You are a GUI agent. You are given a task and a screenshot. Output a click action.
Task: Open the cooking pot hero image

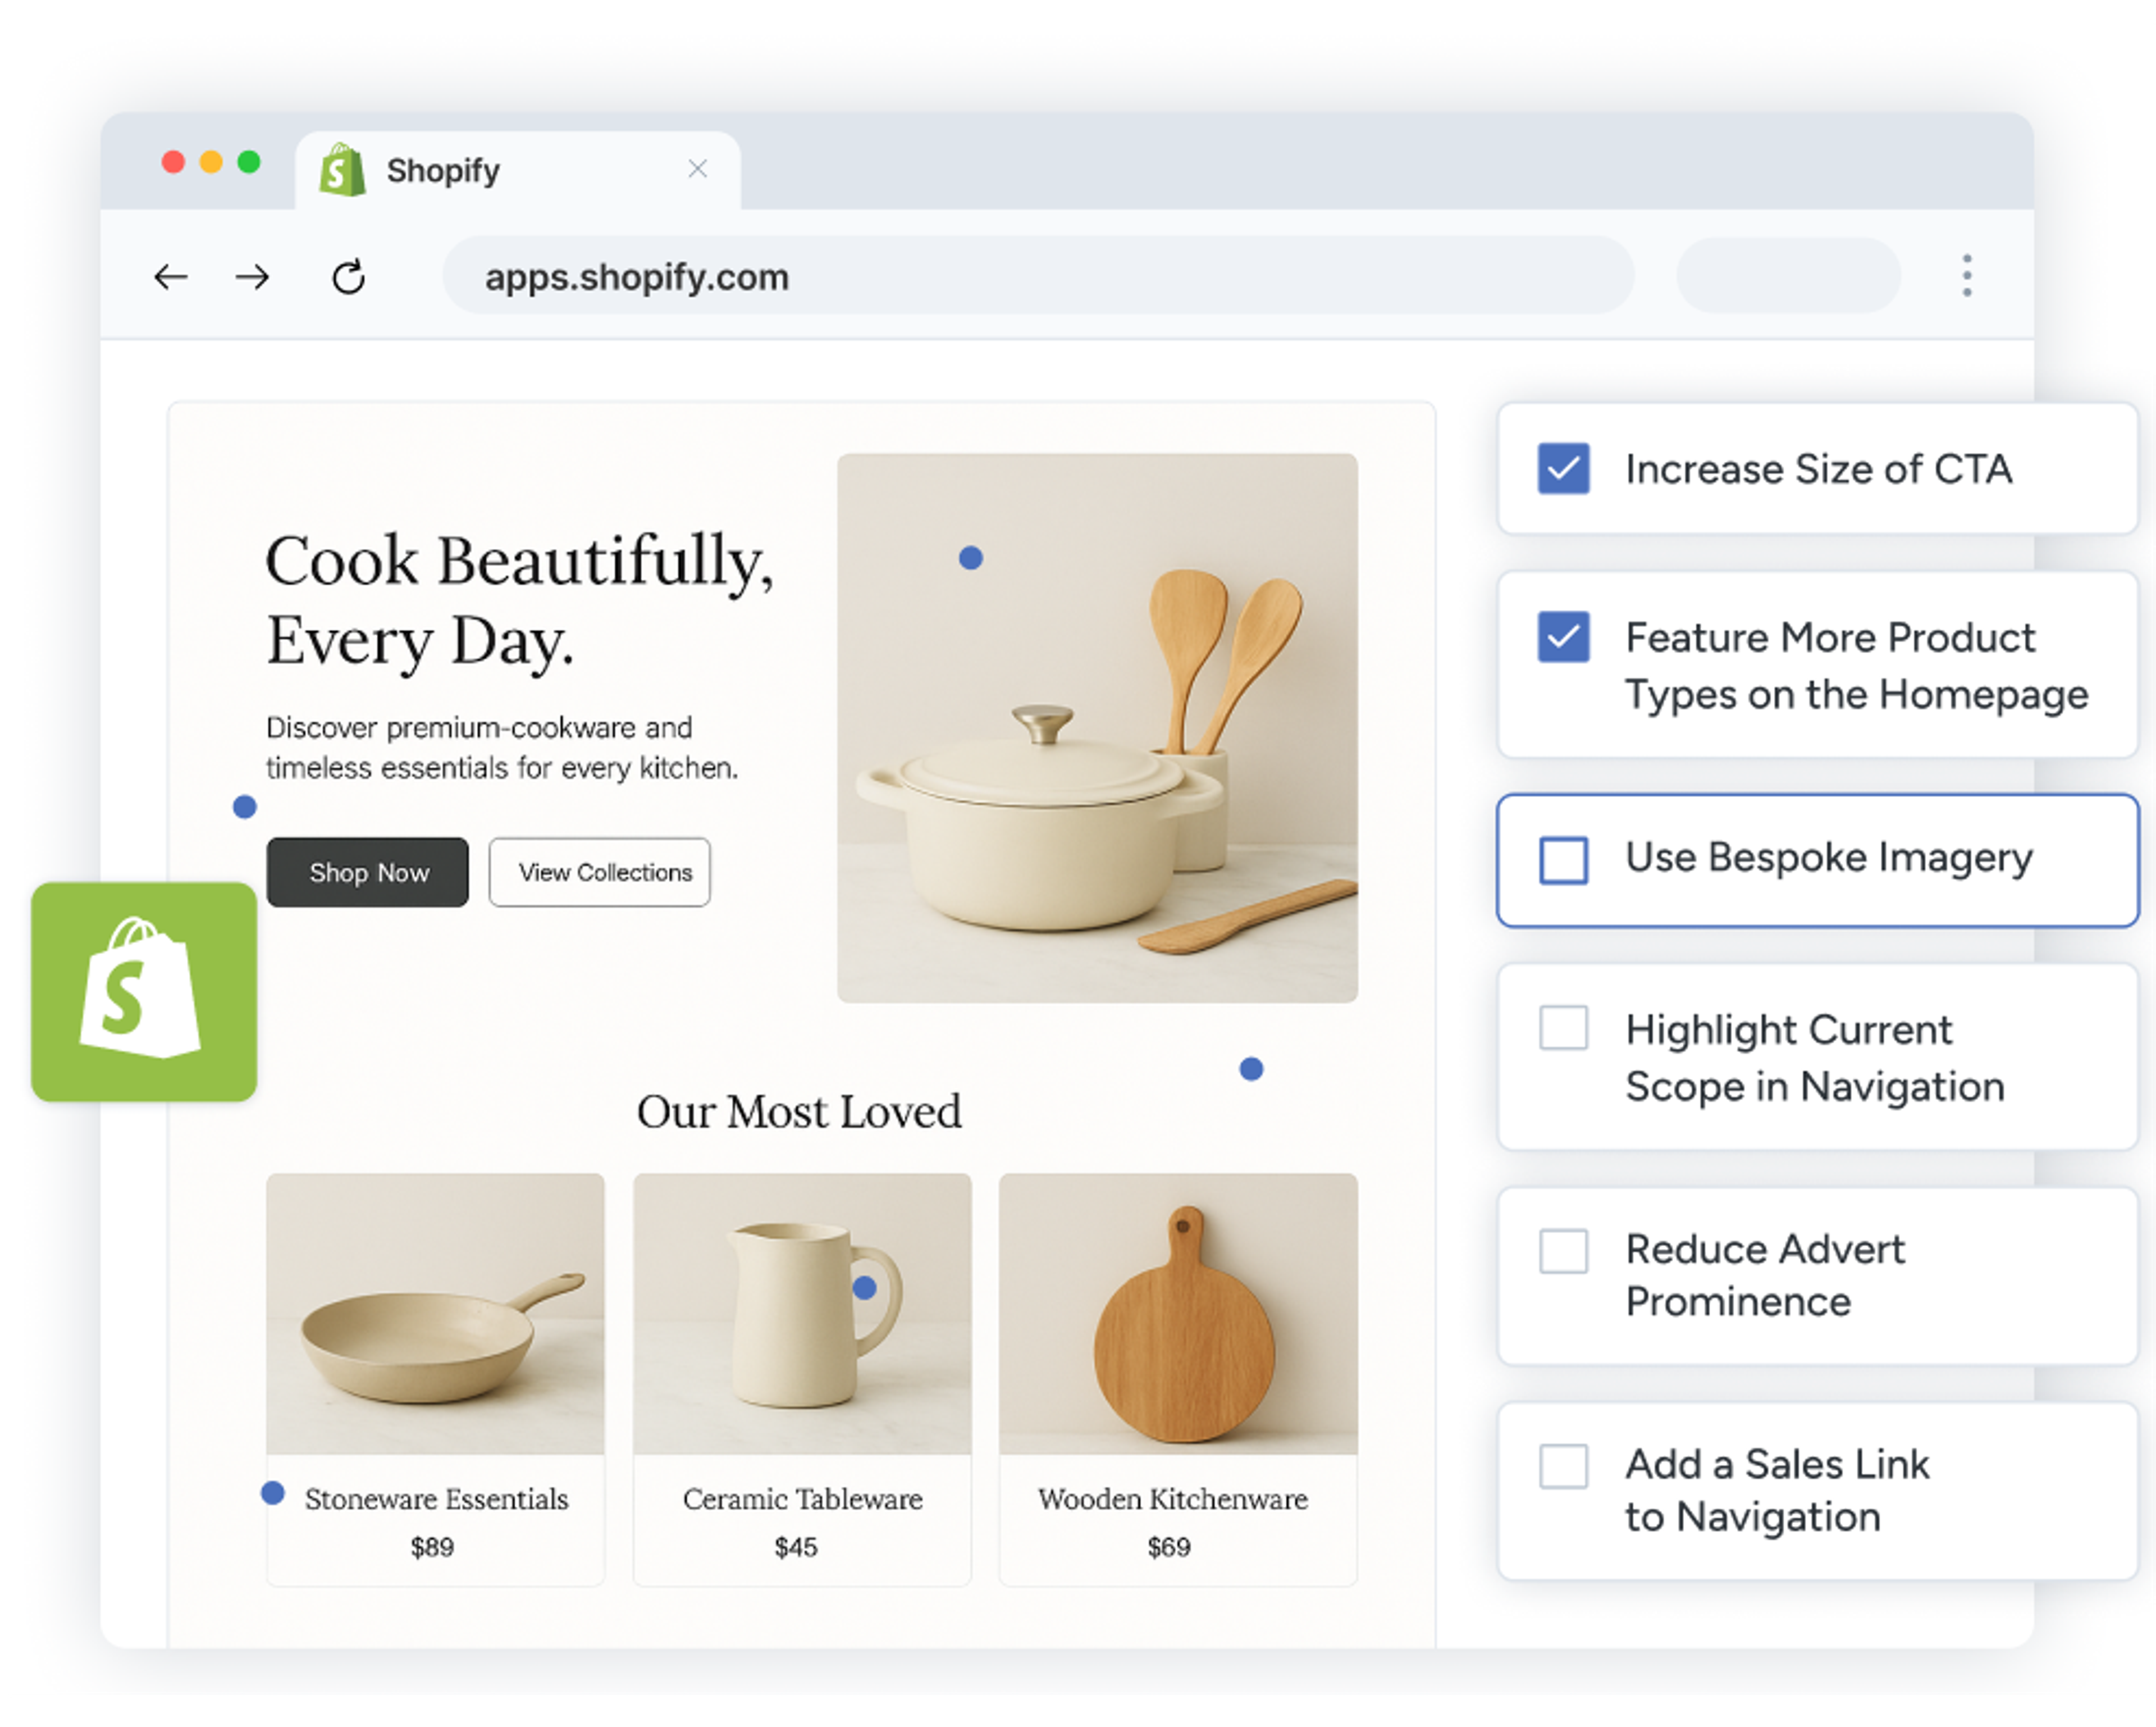pos(1097,728)
